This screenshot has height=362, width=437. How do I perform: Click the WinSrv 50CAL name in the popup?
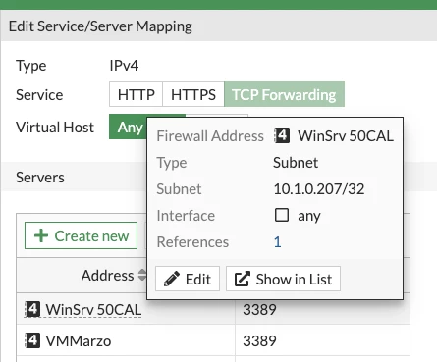(x=346, y=136)
